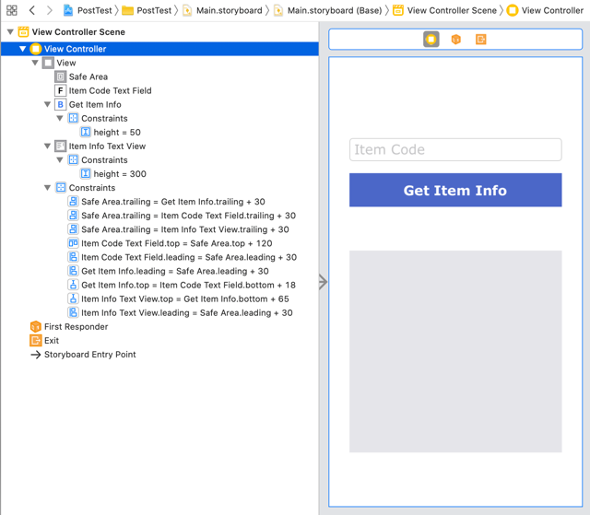590x515 pixels.
Task: Click the Get Item Info button on canvas
Action: coord(455,190)
